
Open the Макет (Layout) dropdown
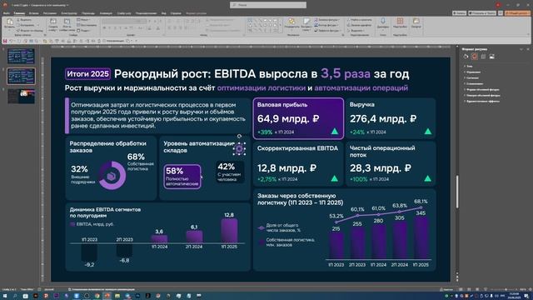[83, 20]
